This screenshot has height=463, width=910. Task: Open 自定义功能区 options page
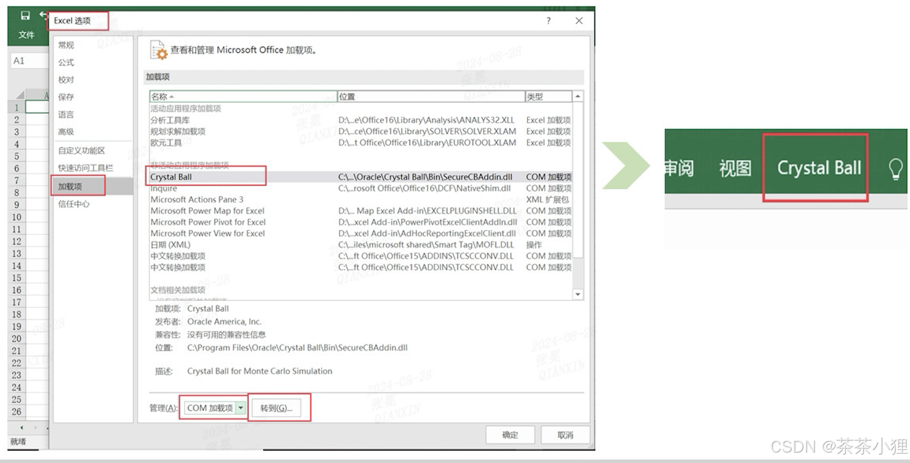pyautogui.click(x=82, y=151)
